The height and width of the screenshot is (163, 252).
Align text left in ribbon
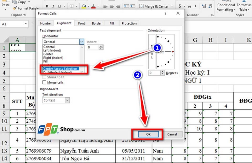coord(105,6)
